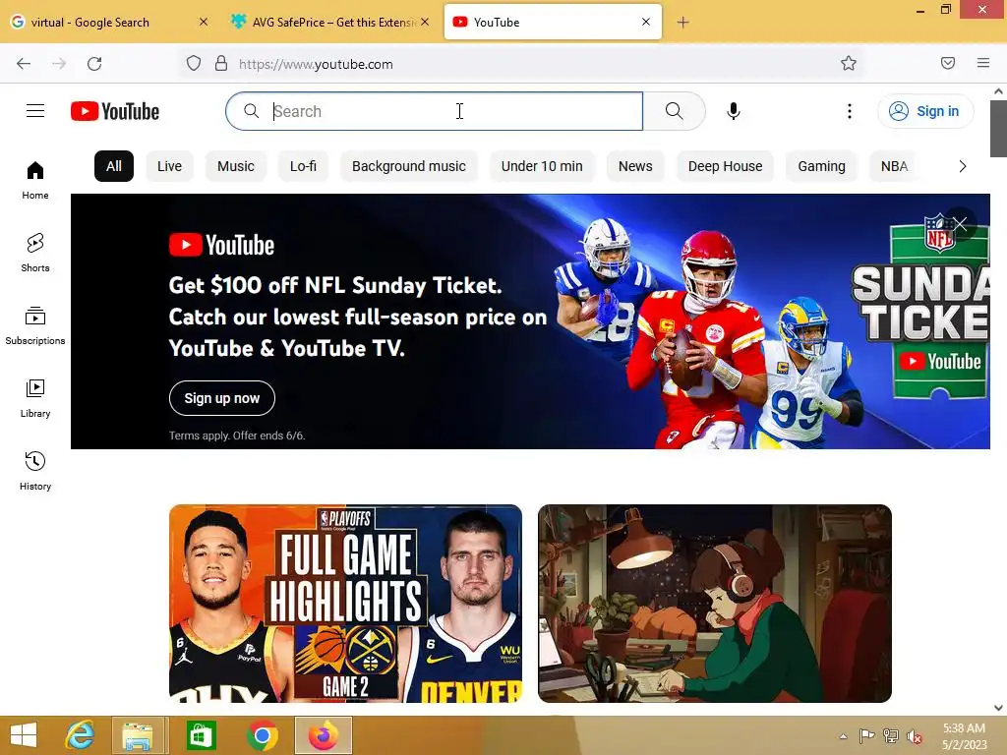This screenshot has width=1007, height=755.
Task: Open Chrome from taskbar
Action: 262,735
